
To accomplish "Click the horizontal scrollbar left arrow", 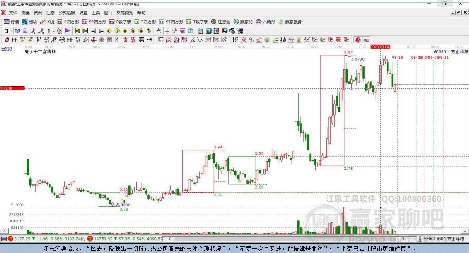I will 169,239.
